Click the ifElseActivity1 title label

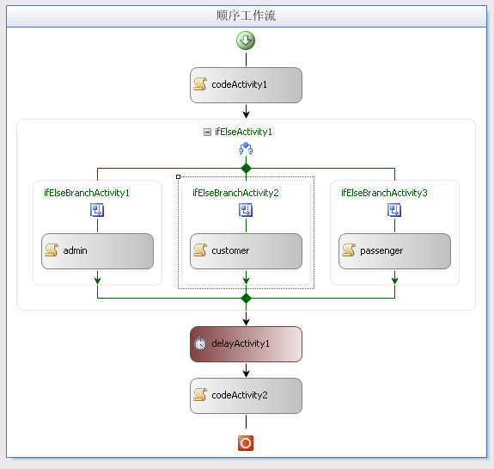click(x=243, y=132)
